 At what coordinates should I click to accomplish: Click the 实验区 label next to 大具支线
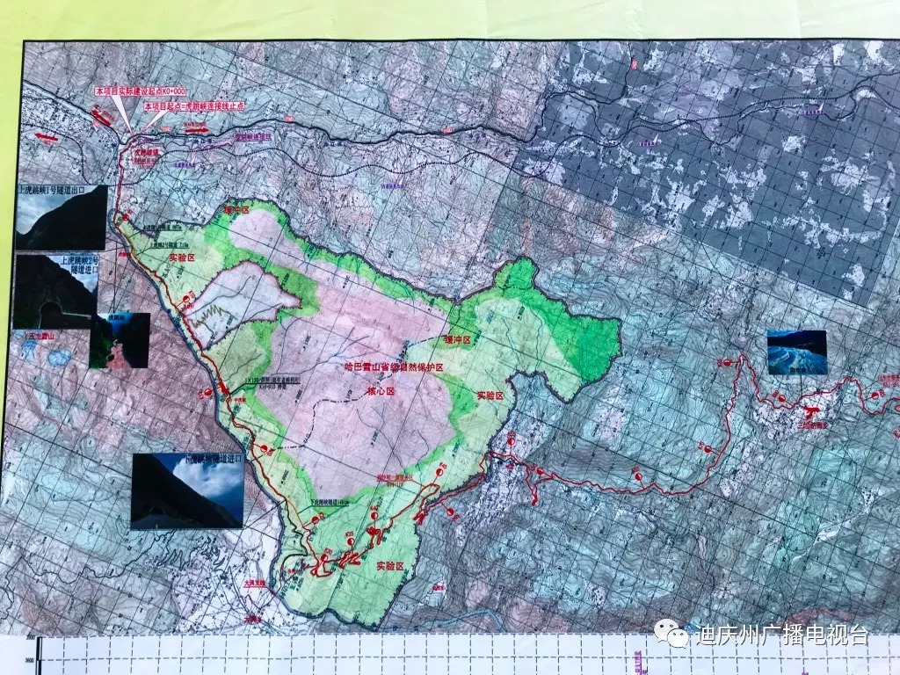coord(390,566)
